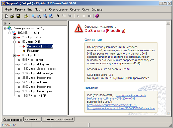The height and width of the screenshot is (128, 173).
Task: Open profile settings gear icon
Action: pos(26,16)
